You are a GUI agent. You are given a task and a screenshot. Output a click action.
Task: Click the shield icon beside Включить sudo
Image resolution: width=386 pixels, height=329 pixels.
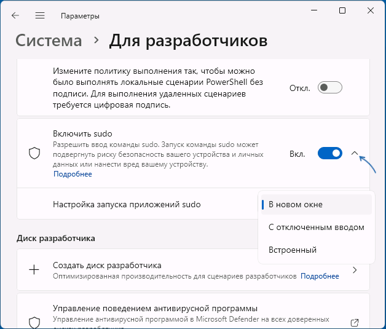[34, 153]
